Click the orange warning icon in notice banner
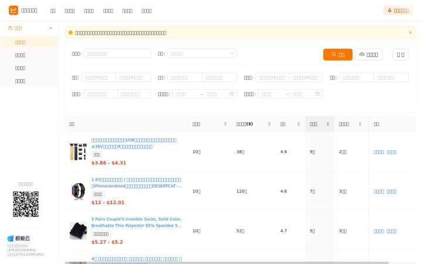 (x=70, y=33)
